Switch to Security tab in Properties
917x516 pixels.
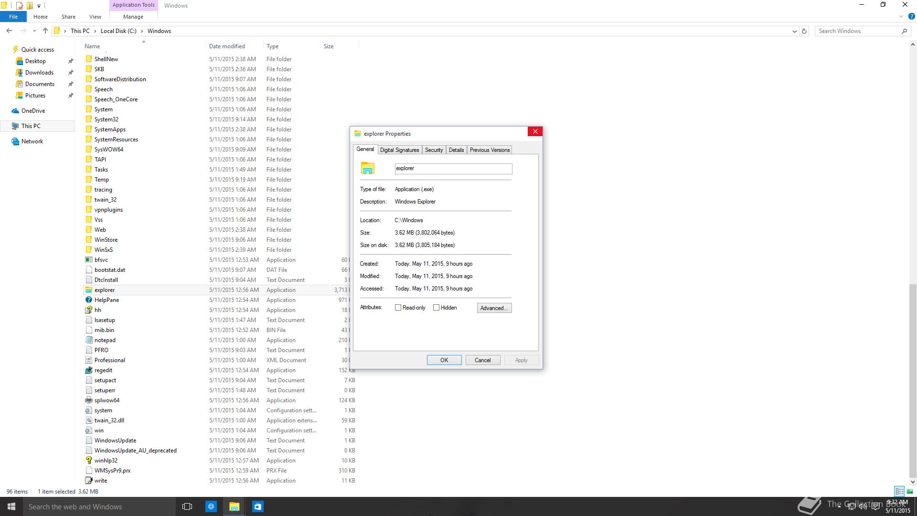[434, 150]
